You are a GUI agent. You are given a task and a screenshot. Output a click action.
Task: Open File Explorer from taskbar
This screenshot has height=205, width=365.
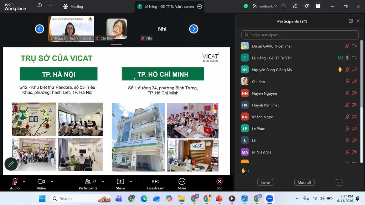click(x=181, y=199)
